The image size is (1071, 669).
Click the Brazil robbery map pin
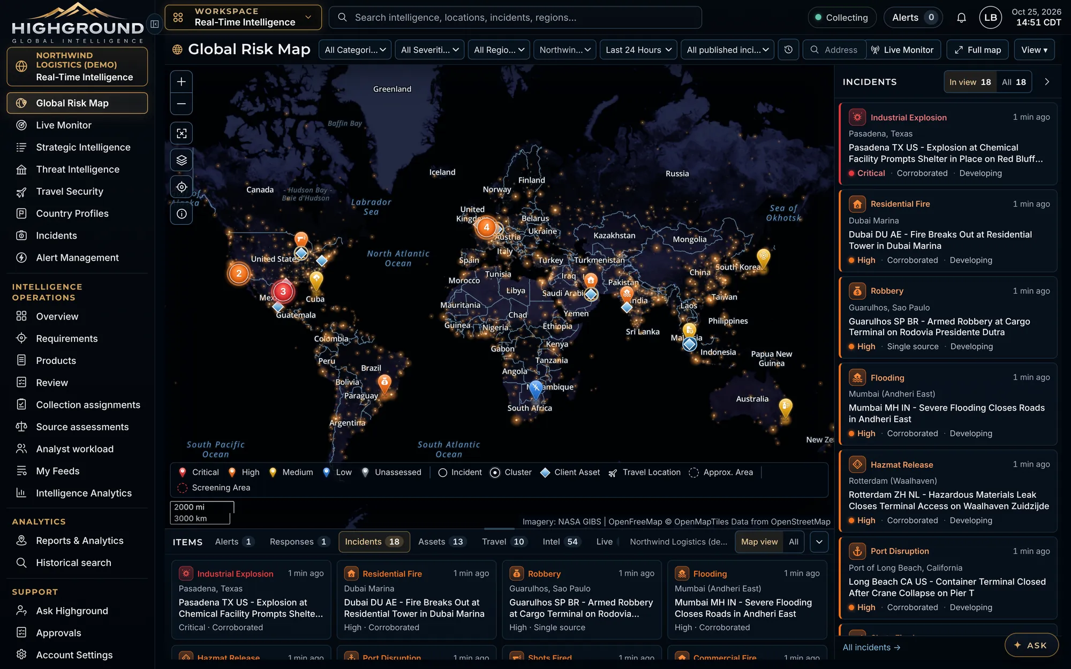pyautogui.click(x=384, y=383)
